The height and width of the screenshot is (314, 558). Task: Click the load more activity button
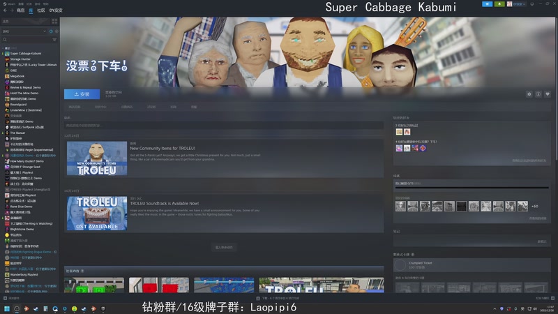[224, 247]
